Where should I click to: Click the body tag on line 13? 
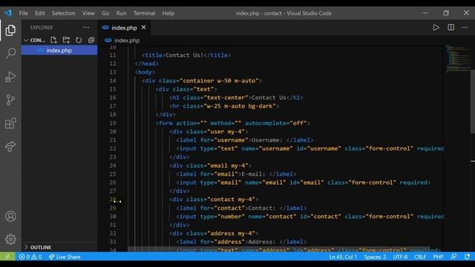coord(145,72)
